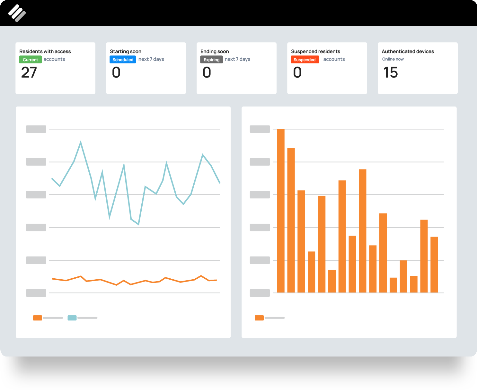Click the orange legend marker under the line chart
477x390 pixels.
(37, 318)
